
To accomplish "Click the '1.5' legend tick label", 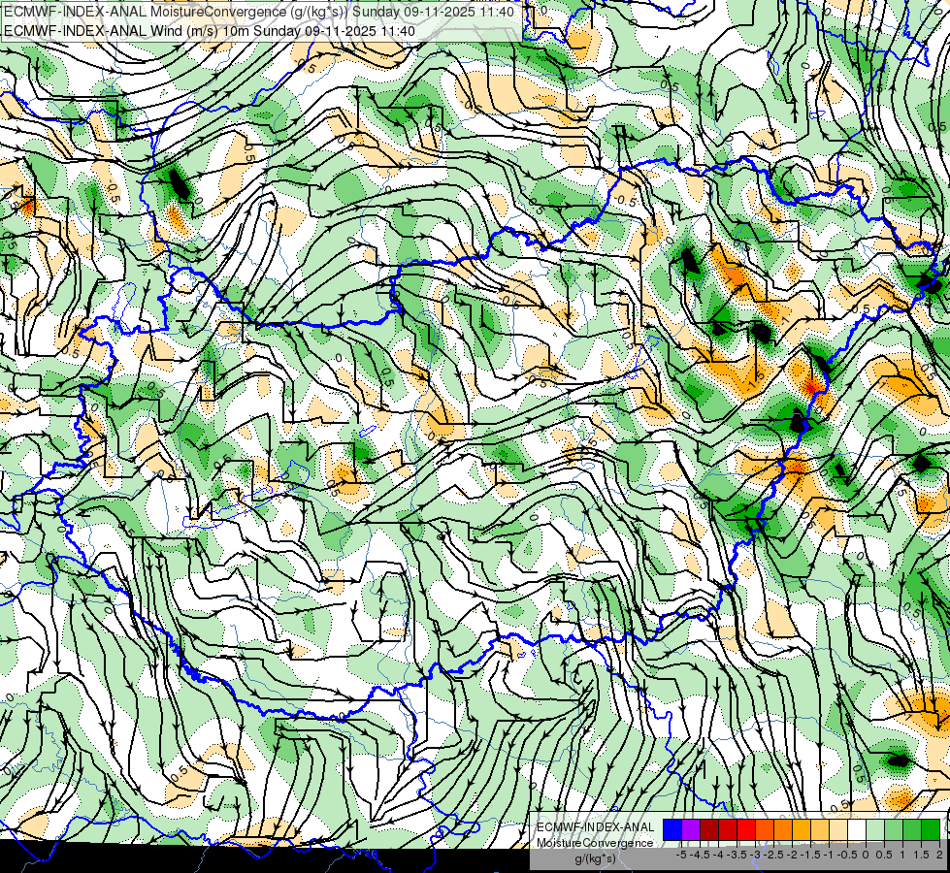I will (x=921, y=855).
